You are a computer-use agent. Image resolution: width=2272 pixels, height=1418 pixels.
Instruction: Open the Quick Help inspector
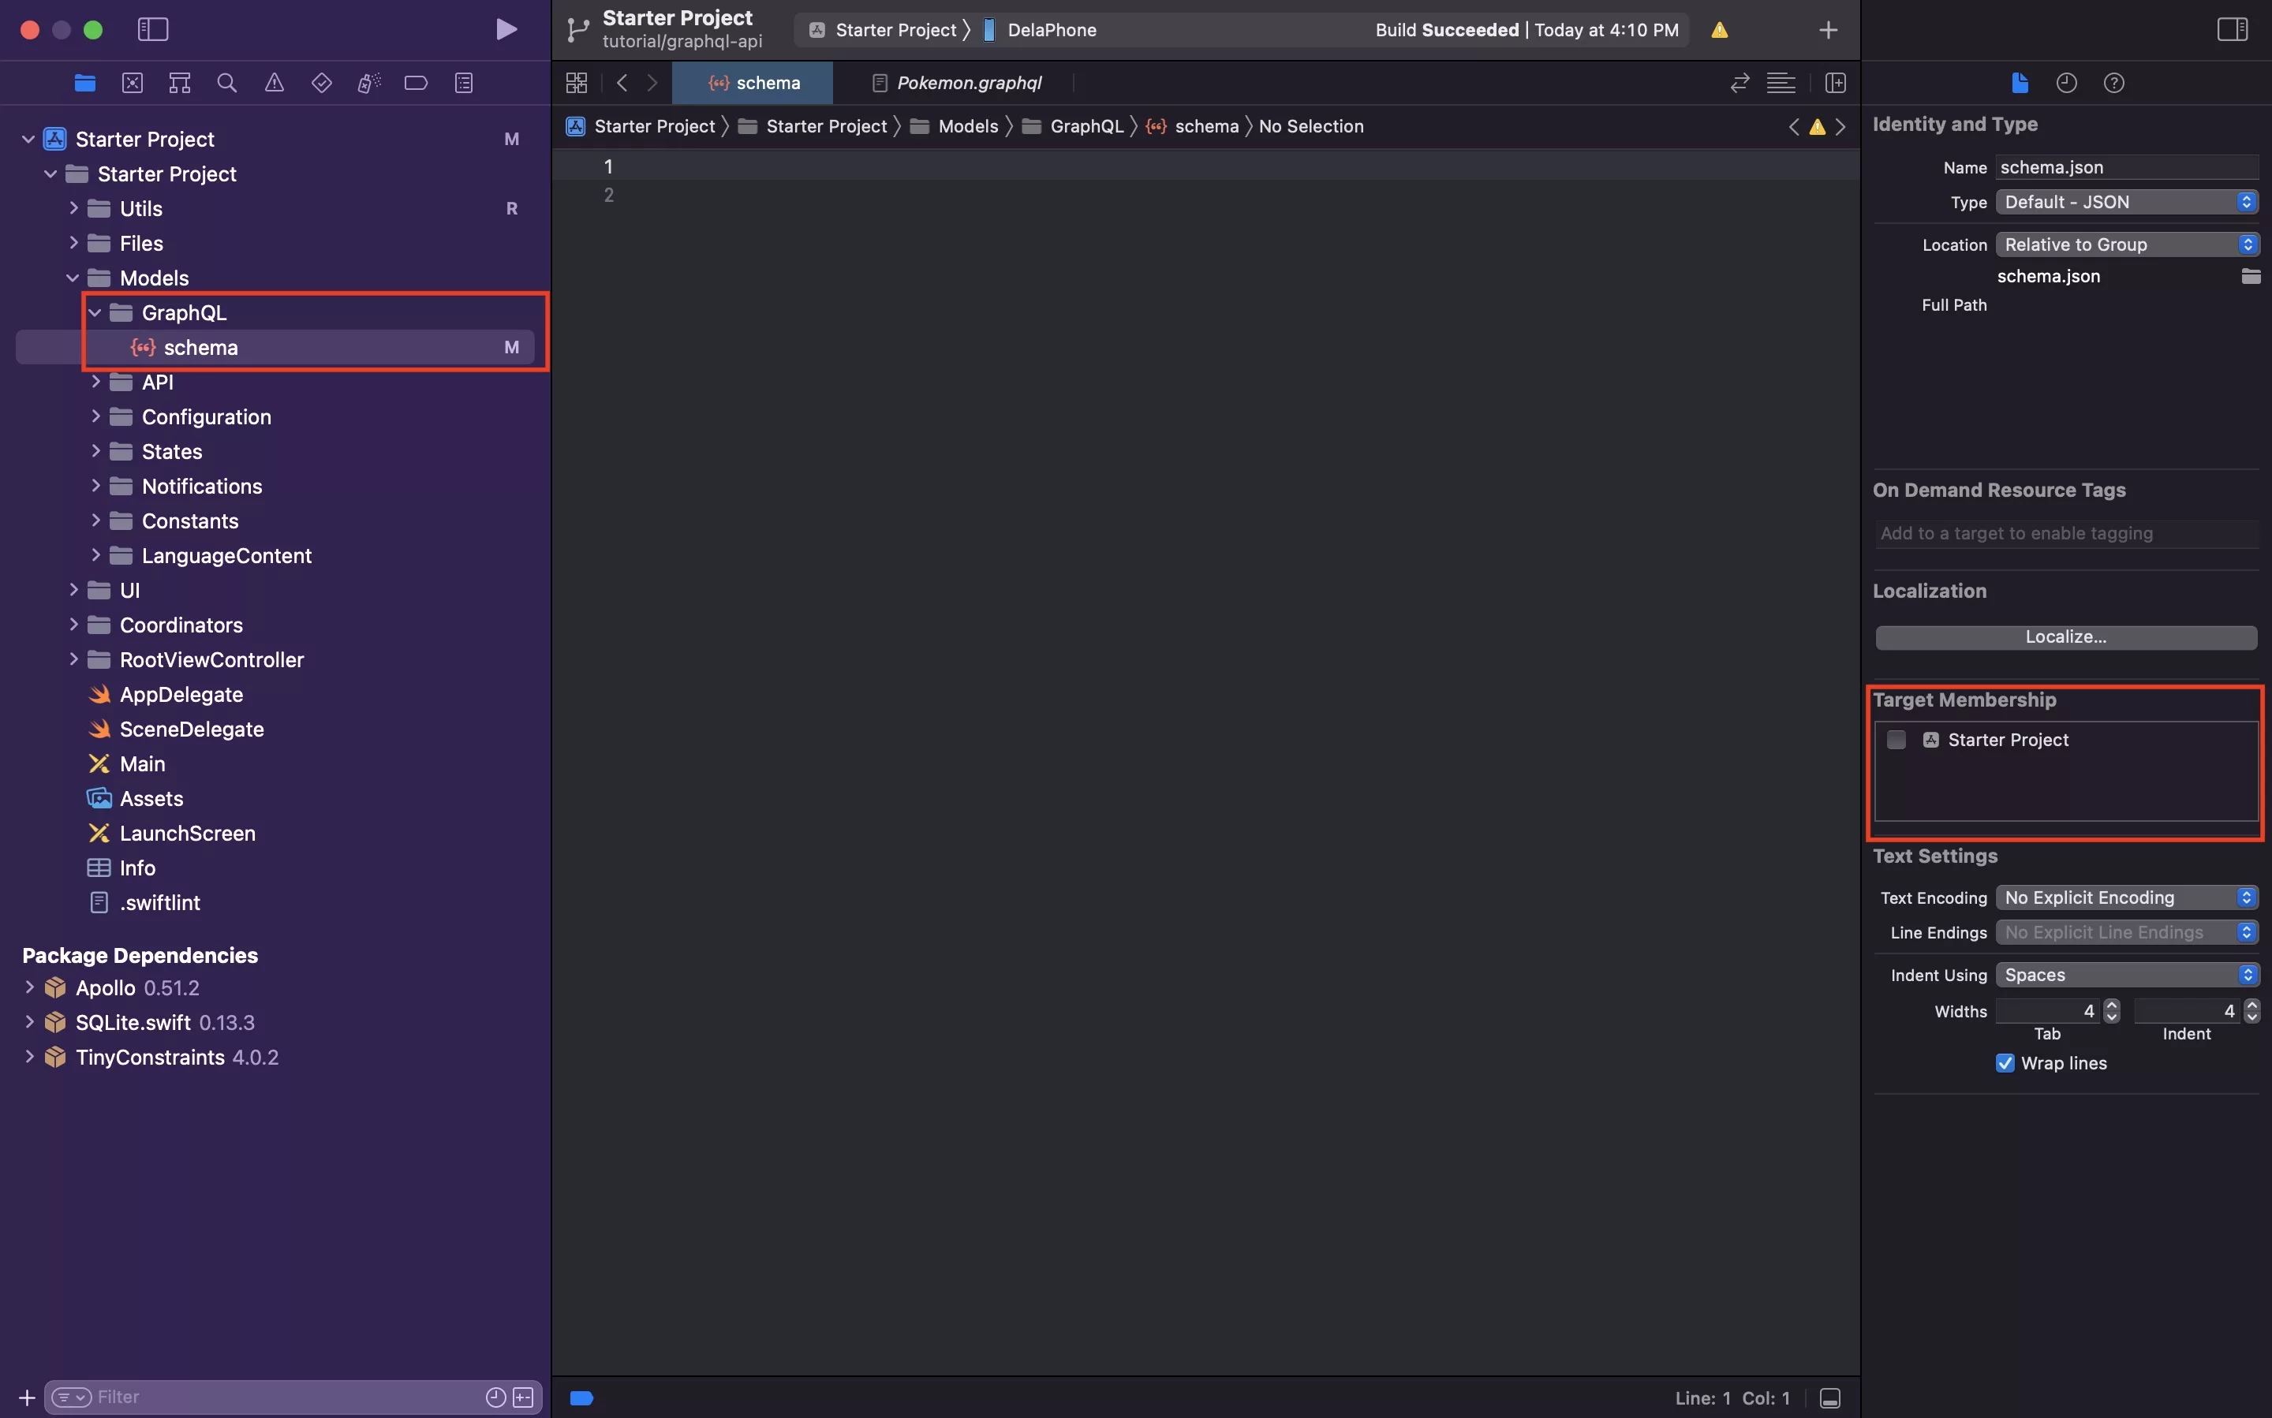pos(2114,83)
